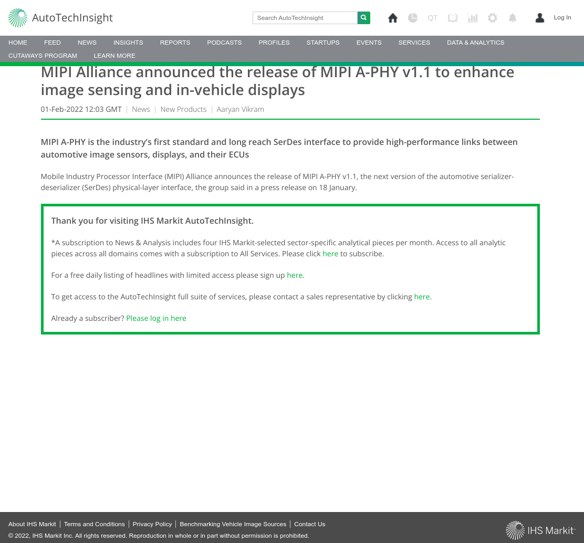Focus the Search AutoTechInsight field
Screen dimensions: 584x543
tap(305, 18)
